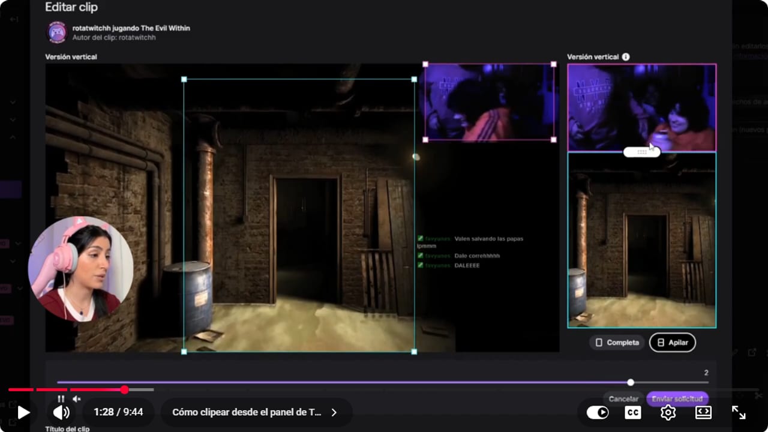Click the 'Editar clip' heading text

71,7
